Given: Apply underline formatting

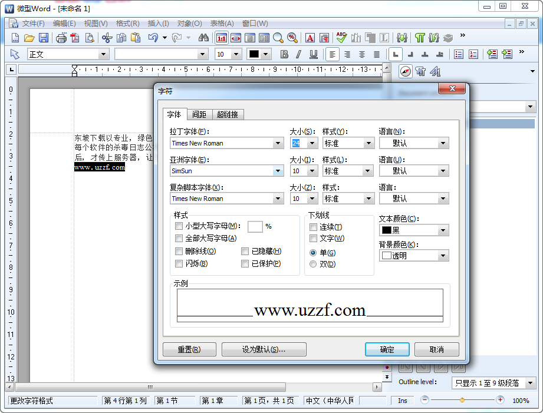Looking at the screenshot, I should tap(314, 54).
